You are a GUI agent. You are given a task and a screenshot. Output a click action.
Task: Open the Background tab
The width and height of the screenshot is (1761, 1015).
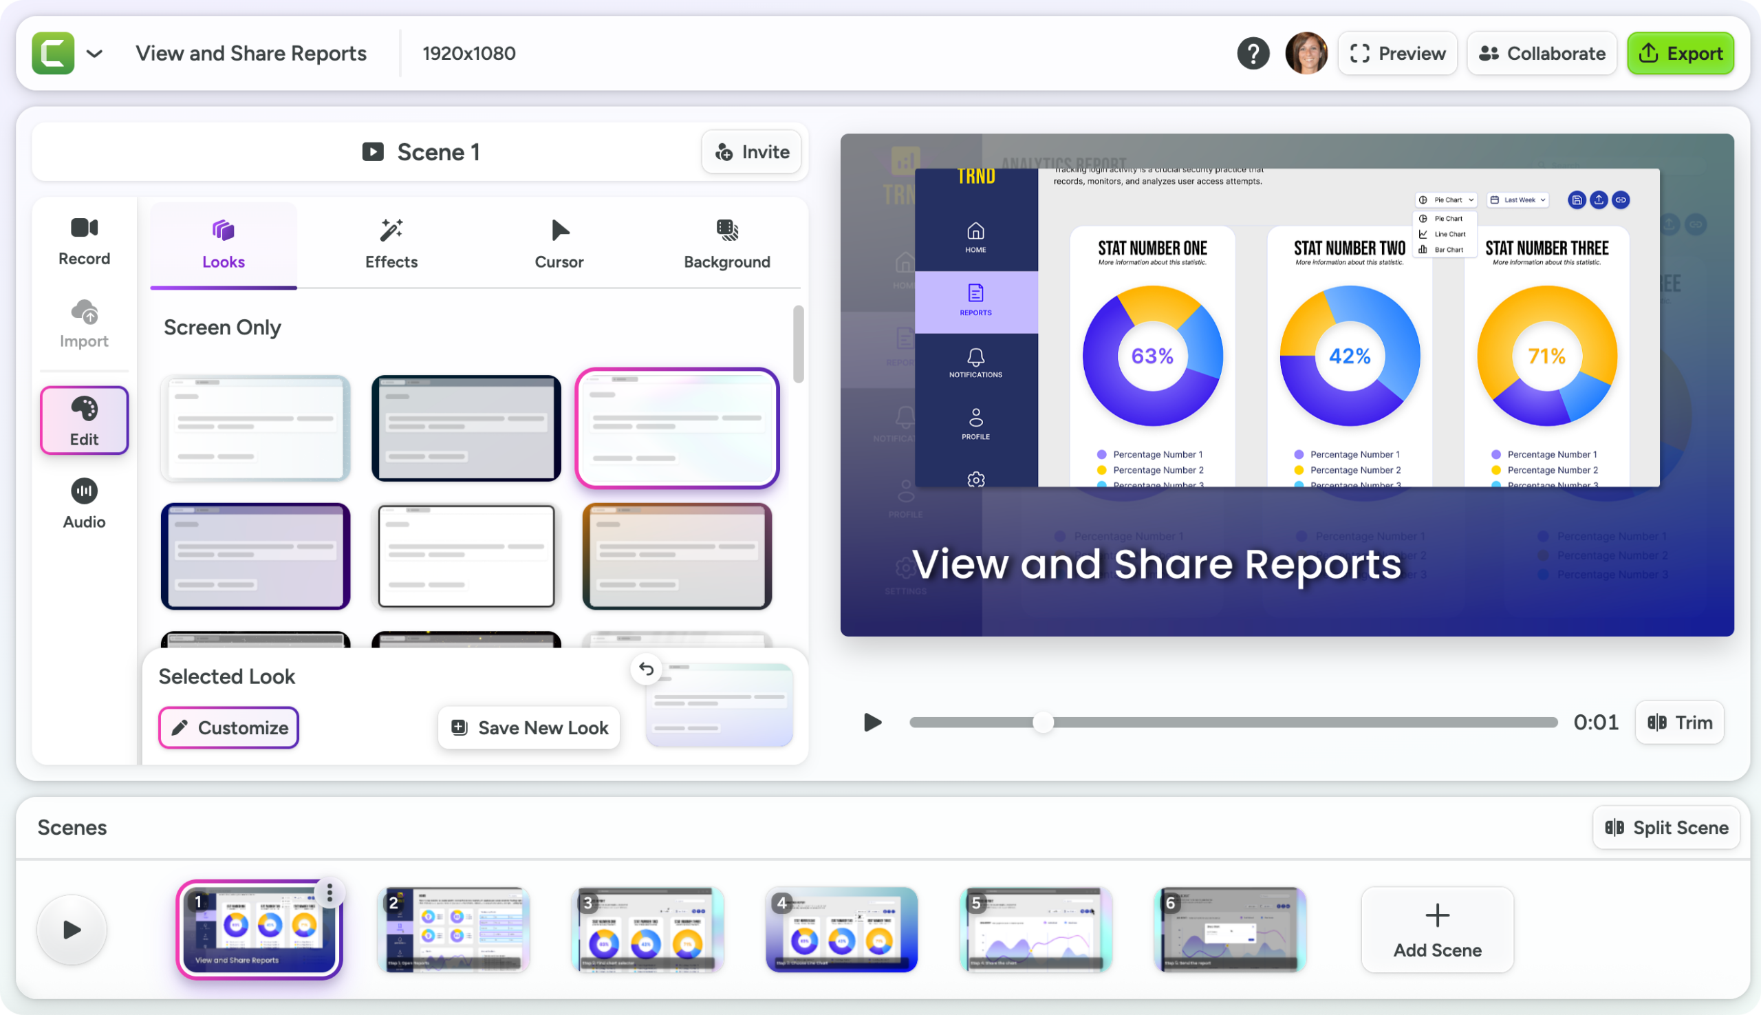point(727,244)
